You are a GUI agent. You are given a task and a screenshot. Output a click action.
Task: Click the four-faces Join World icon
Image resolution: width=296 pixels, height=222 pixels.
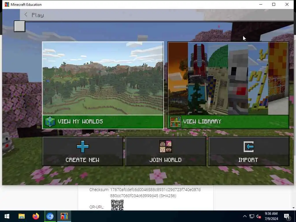point(165,147)
